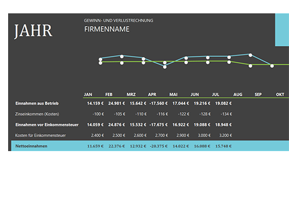Select the FIRMENNAME heading

click(107, 29)
